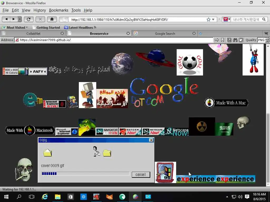Click the ANFY button image

(38, 72)
